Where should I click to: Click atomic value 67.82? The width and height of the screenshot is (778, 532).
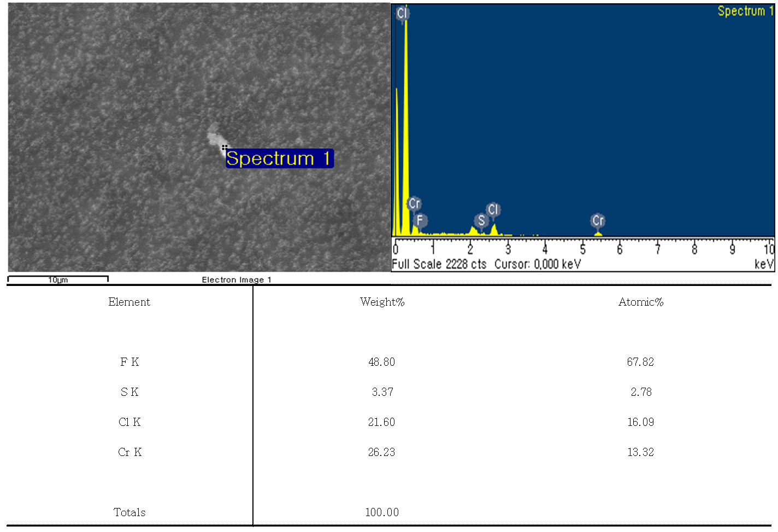(640, 362)
